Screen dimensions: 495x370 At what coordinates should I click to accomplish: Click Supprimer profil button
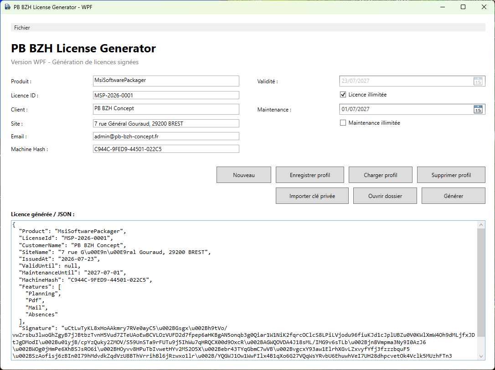click(451, 175)
